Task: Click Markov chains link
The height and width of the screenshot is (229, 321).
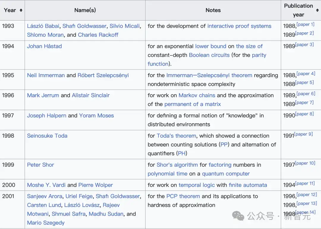Action: coord(197,95)
